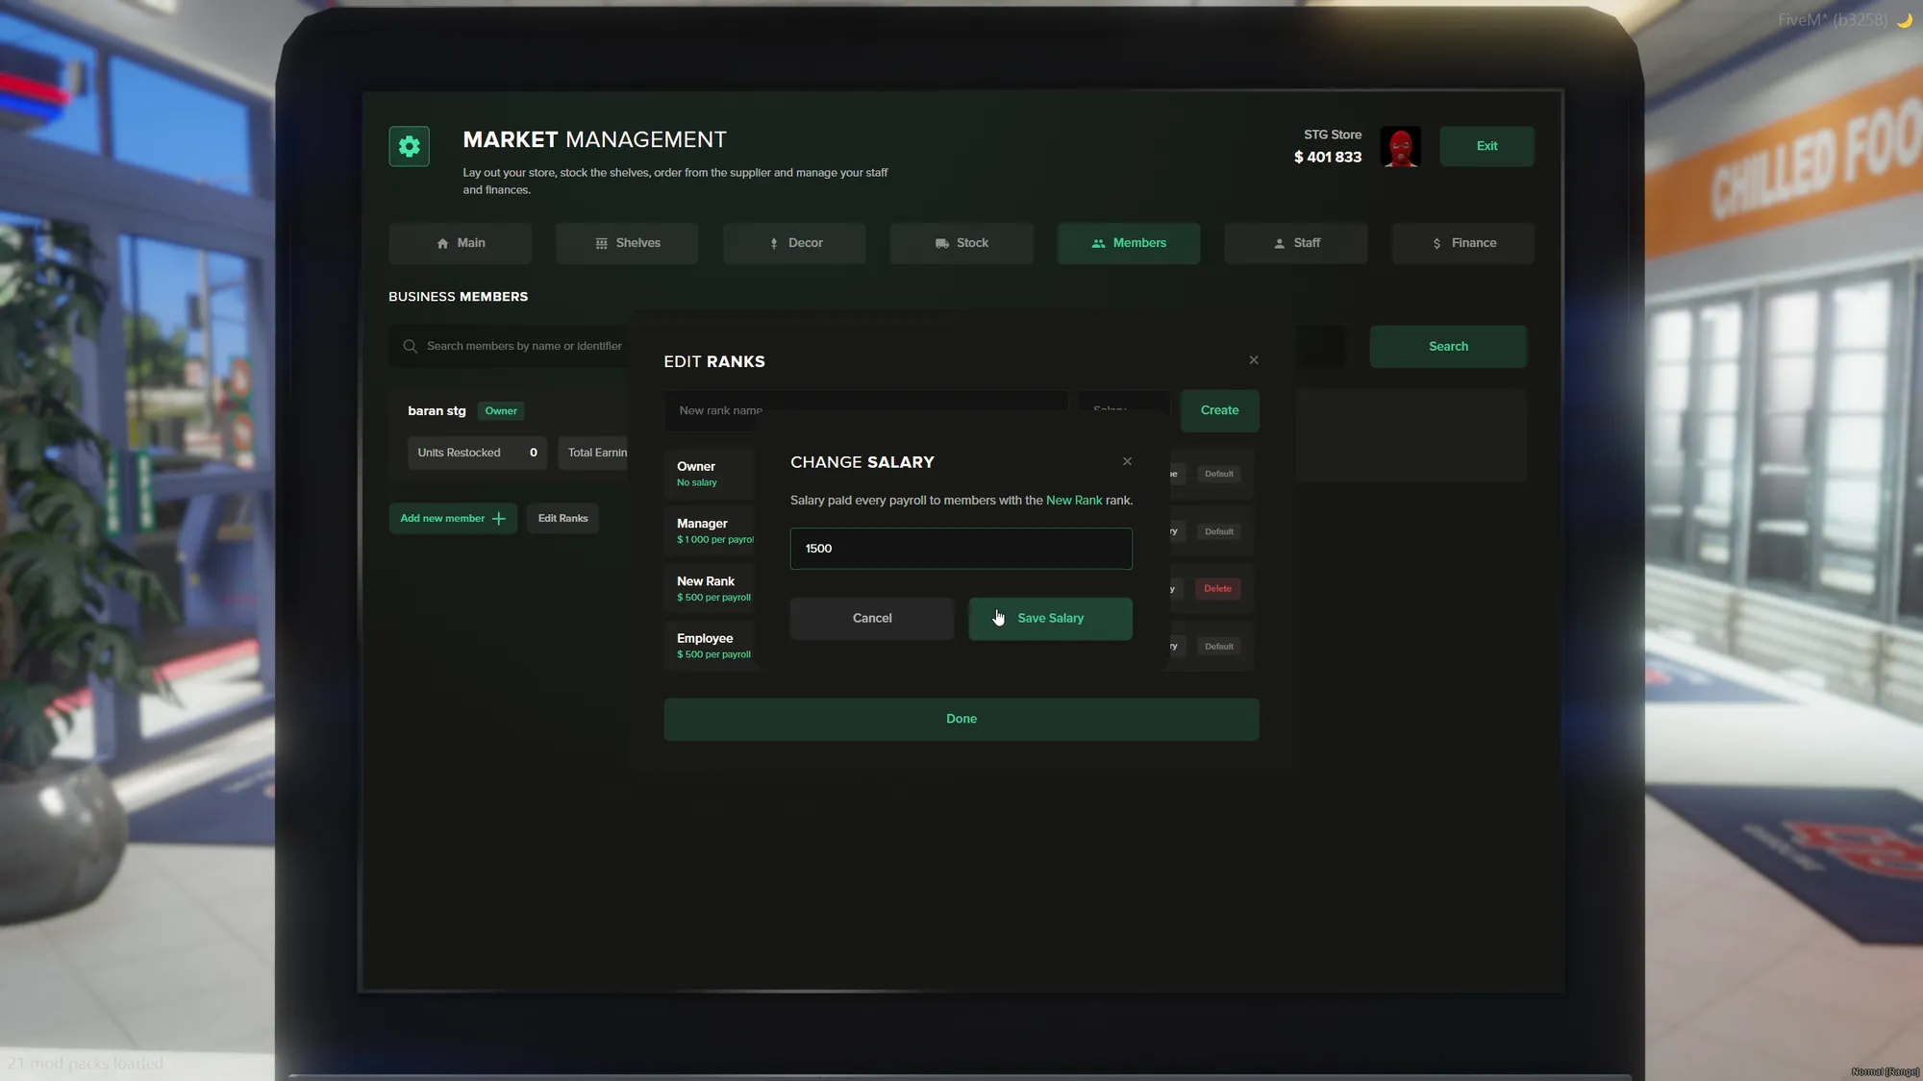The height and width of the screenshot is (1081, 1923).
Task: Select the Employee rank entry
Action: click(710, 647)
